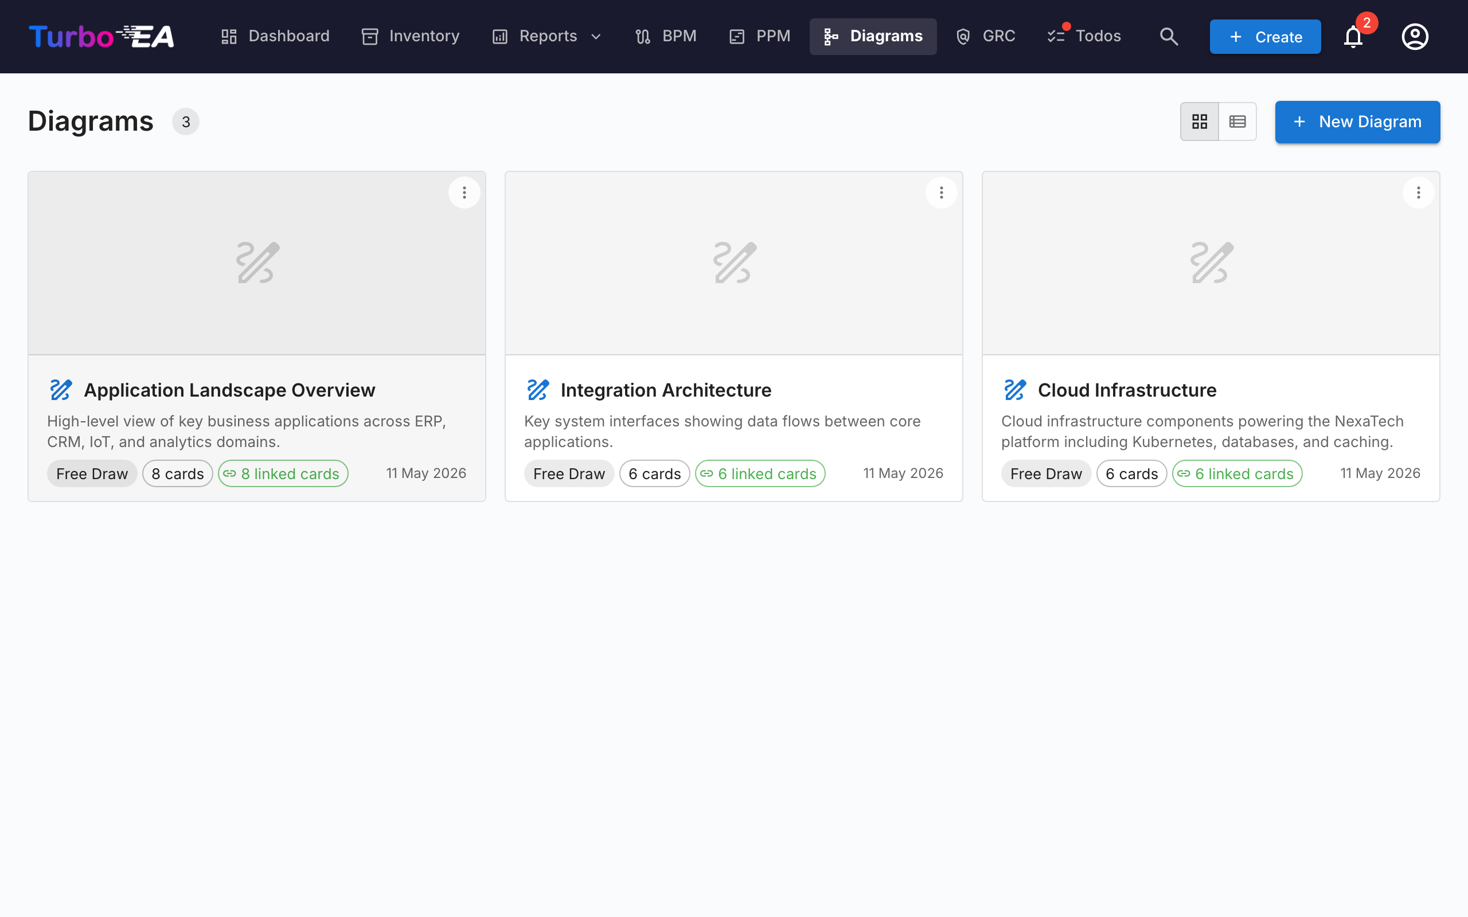
Task: Open the GRC section
Action: (986, 36)
